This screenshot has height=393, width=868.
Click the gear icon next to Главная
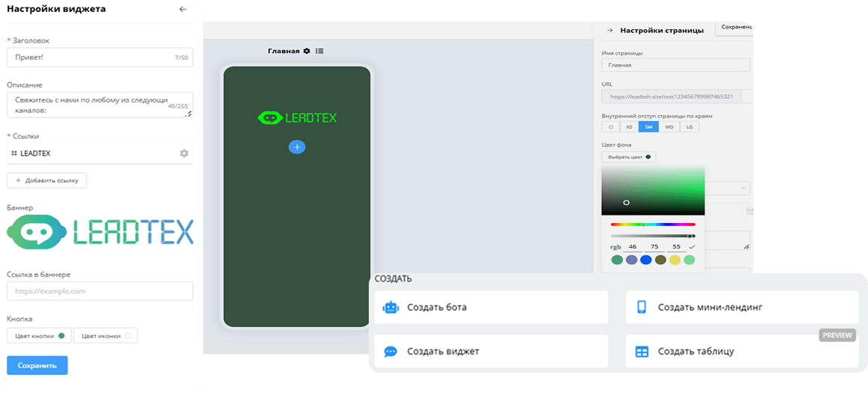click(x=306, y=51)
